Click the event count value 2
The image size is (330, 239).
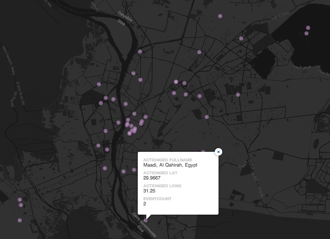coord(145,204)
